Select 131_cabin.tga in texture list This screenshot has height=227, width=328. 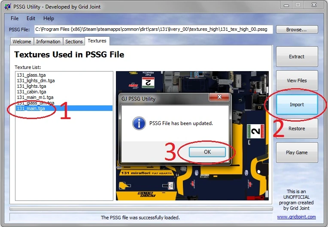[64, 92]
